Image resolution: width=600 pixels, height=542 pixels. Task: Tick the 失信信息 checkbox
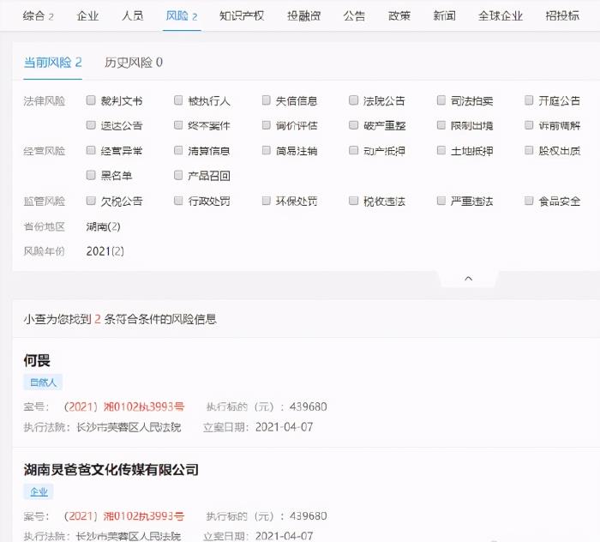pos(267,100)
